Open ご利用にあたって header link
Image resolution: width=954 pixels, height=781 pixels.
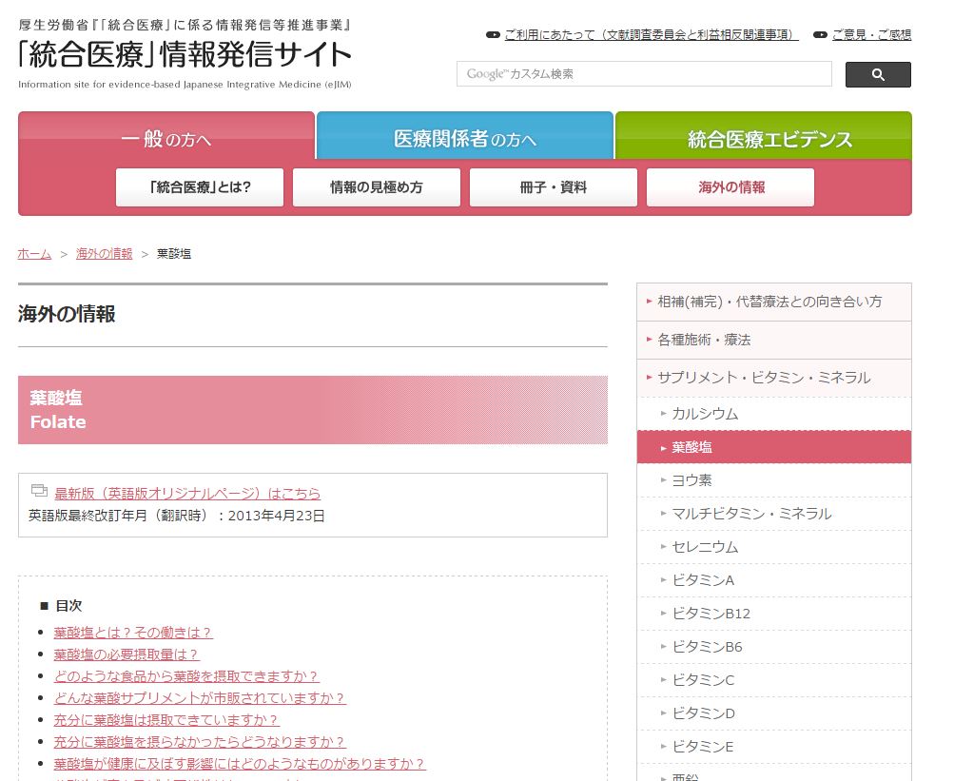651,35
